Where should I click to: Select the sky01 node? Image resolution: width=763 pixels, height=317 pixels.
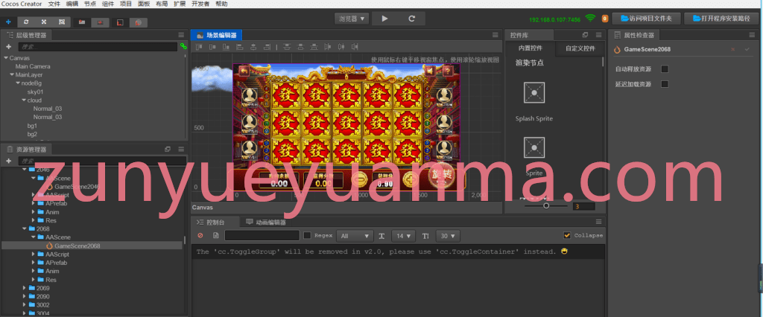click(35, 92)
